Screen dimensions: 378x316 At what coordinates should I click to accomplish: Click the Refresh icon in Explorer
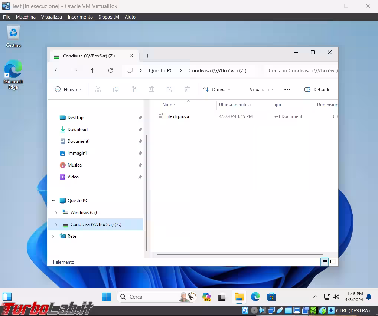(x=110, y=70)
